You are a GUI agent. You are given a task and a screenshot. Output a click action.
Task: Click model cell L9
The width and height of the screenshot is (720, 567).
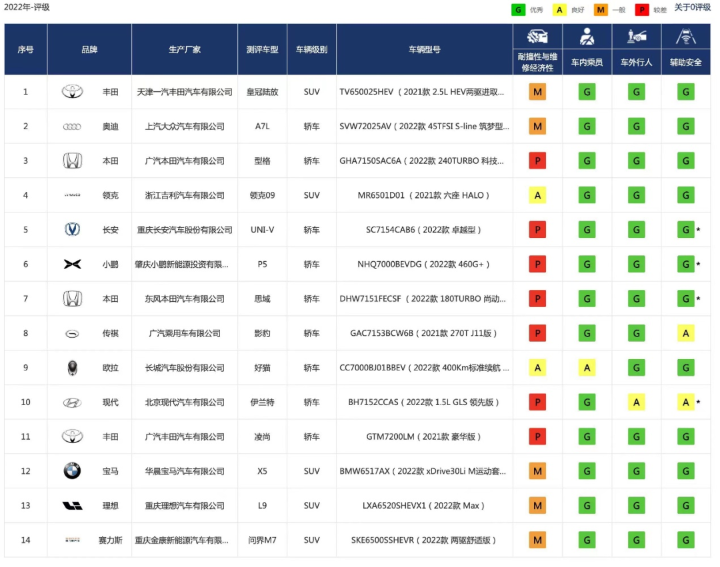point(262,506)
